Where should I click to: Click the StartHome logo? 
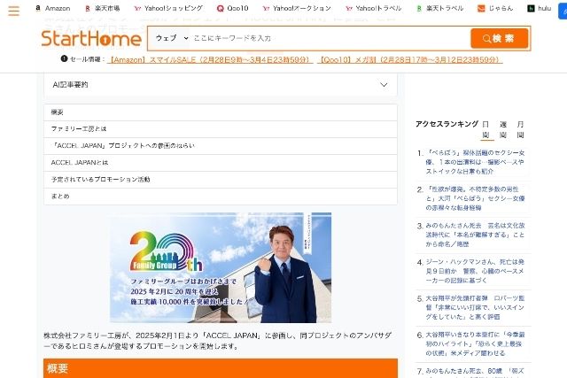[91, 38]
